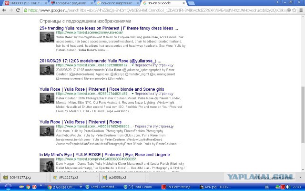Close the 'Ассорти с радикала' tab
This screenshot has width=305, height=191.
coord(91,3)
